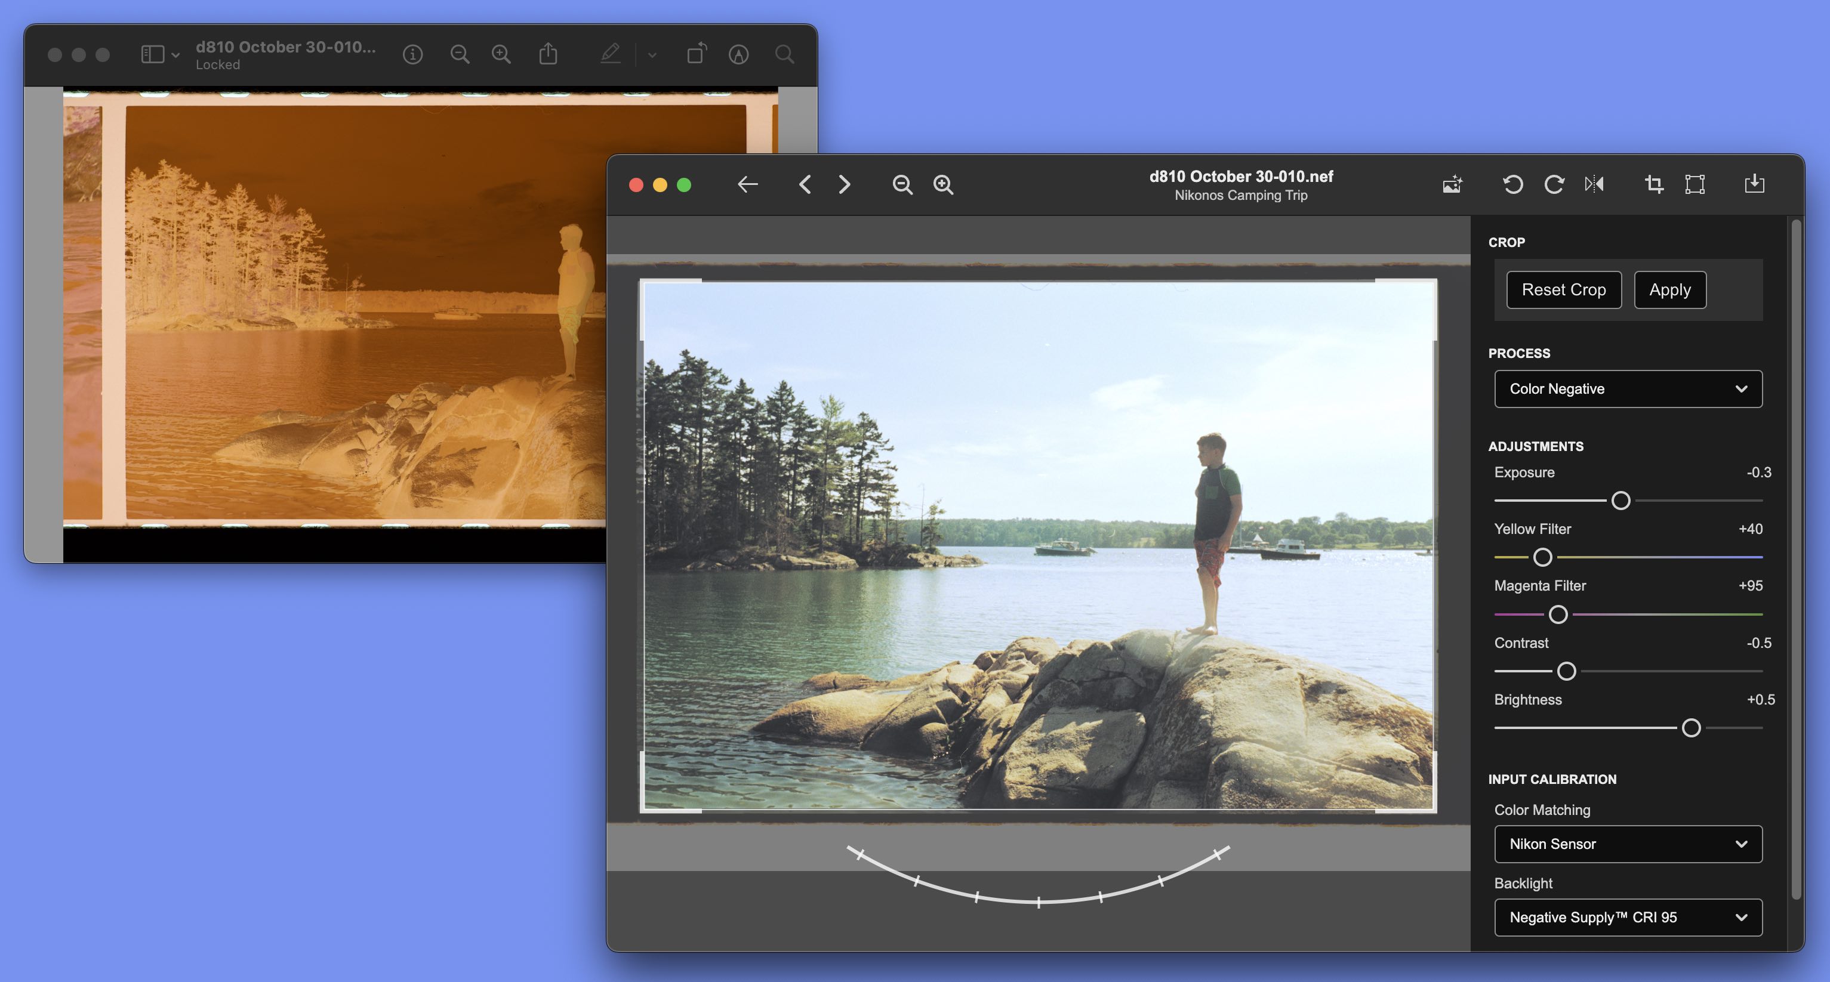Flip the image horizontally
Screen dimensions: 1830x982
pos(1595,184)
